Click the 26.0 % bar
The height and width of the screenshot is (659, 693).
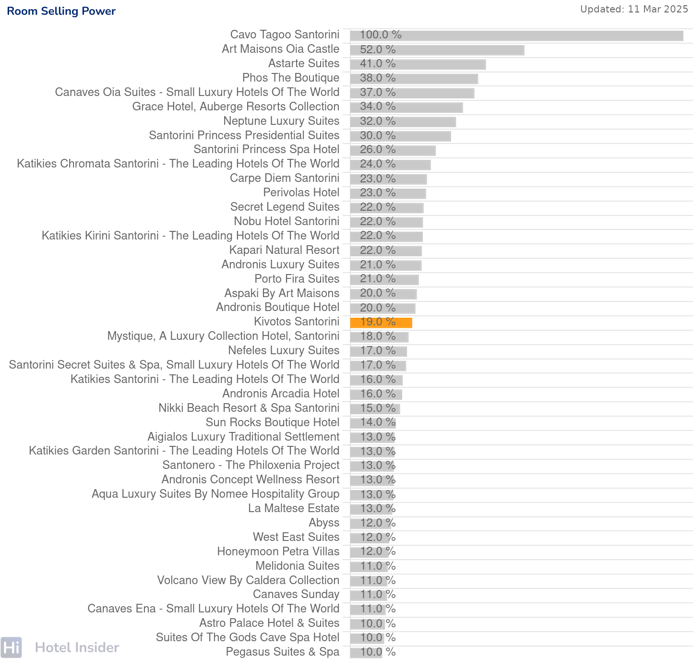click(393, 150)
